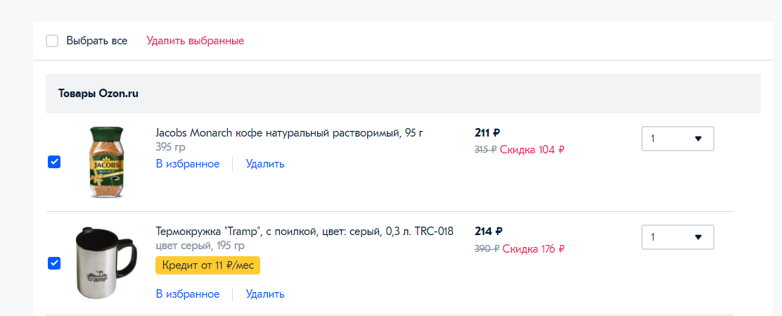Viewport: 782px width, 316px height.
Task: Click the 'Товары Ozon.ru' section header
Action: coord(98,94)
